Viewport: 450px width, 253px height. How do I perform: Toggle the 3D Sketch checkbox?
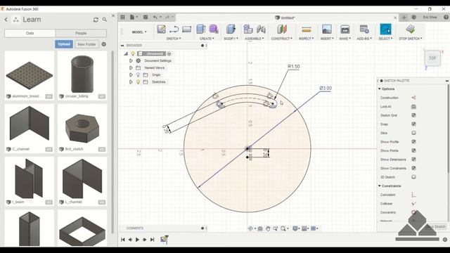(x=413, y=177)
